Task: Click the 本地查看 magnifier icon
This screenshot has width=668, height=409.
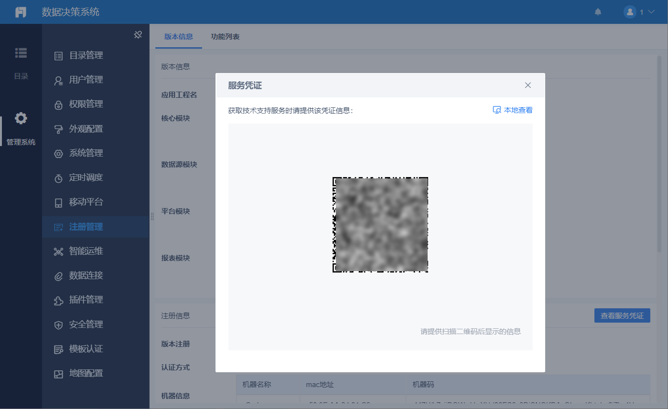Action: point(497,110)
